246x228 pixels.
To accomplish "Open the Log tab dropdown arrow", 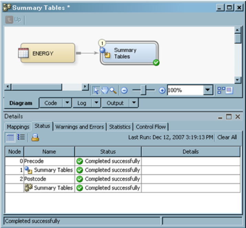I will (x=96, y=103).
